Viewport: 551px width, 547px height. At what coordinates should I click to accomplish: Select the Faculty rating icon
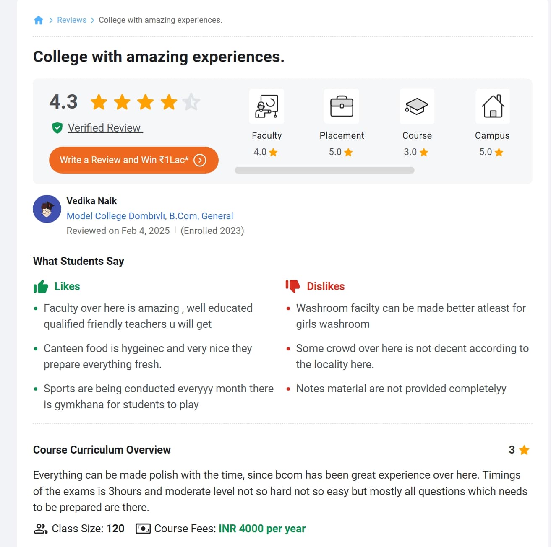coord(266,106)
